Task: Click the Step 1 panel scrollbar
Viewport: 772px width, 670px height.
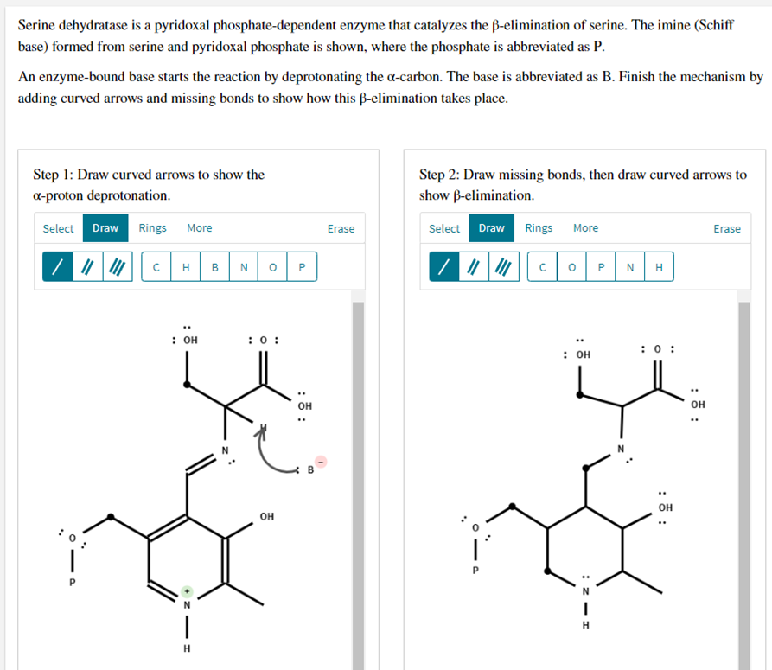Action: [x=358, y=475]
